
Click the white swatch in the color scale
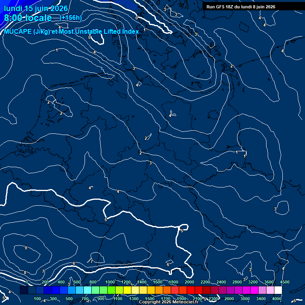[278, 290]
